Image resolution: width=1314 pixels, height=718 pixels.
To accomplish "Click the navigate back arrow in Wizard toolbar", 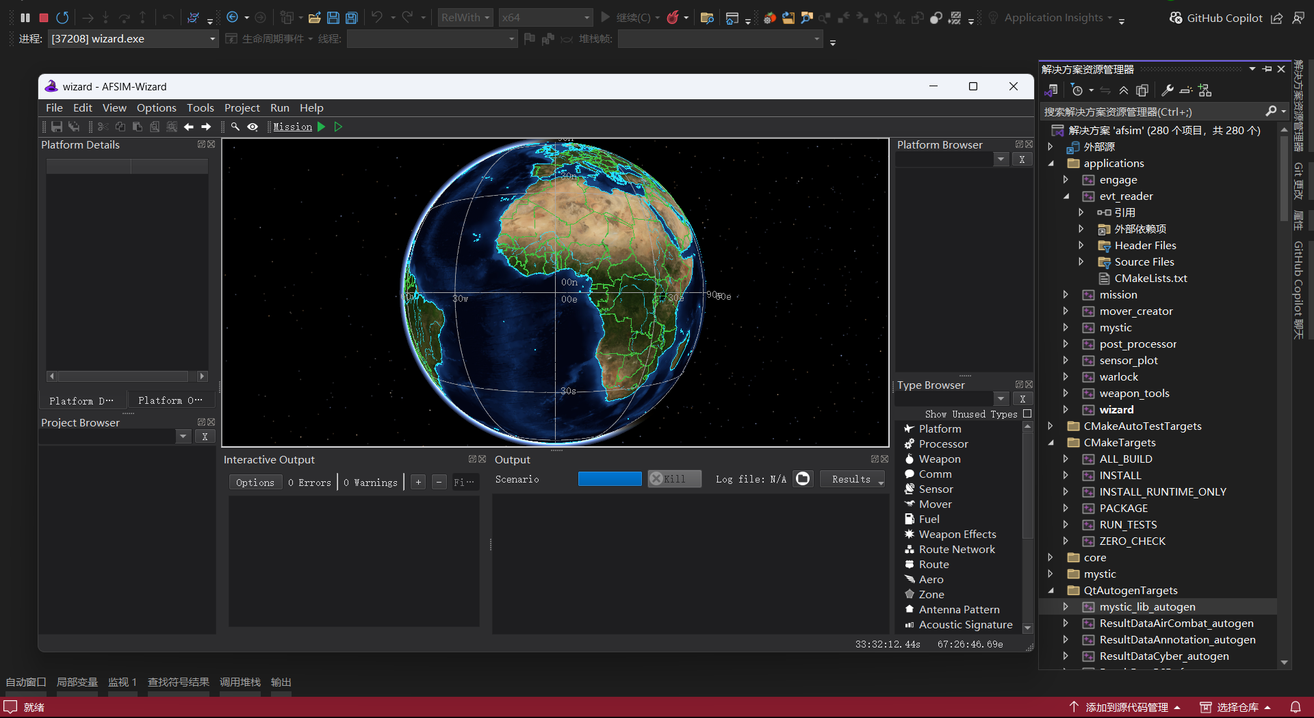I will click(189, 127).
